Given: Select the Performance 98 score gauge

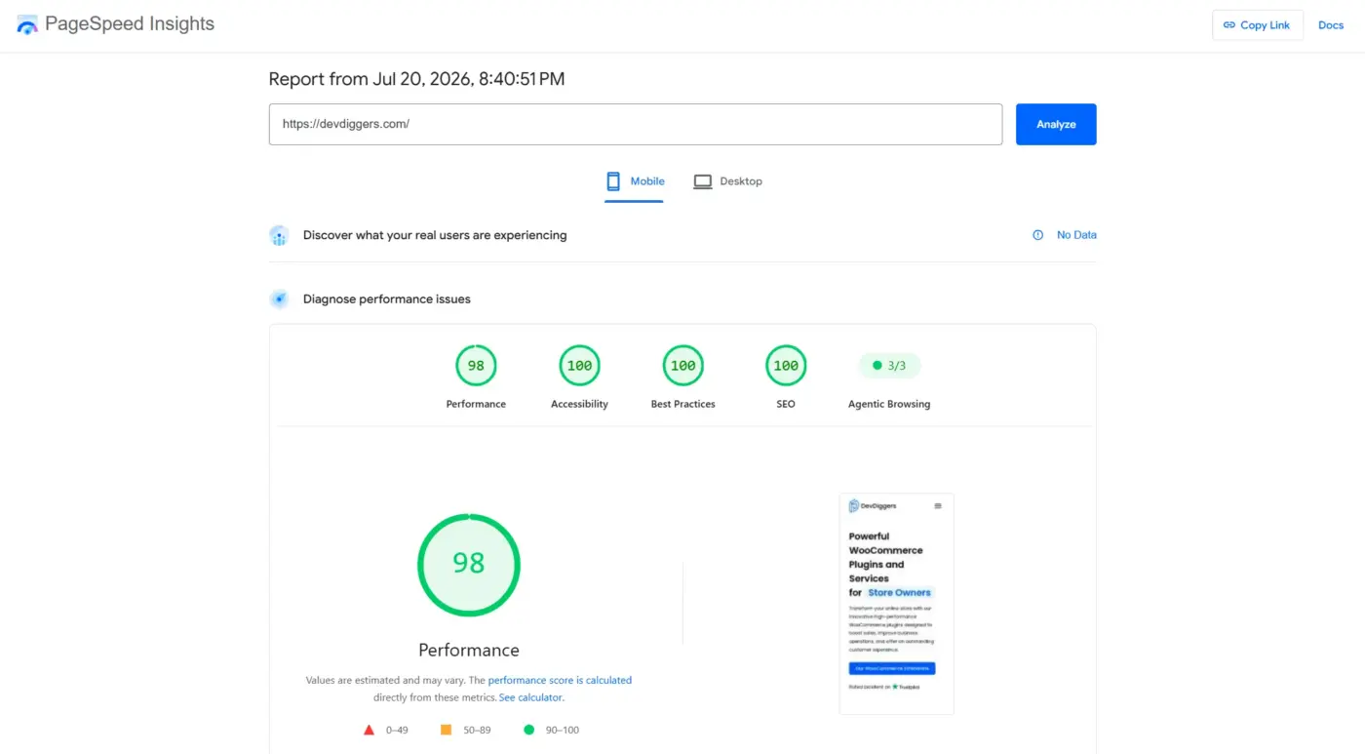Looking at the screenshot, I should click(x=476, y=366).
